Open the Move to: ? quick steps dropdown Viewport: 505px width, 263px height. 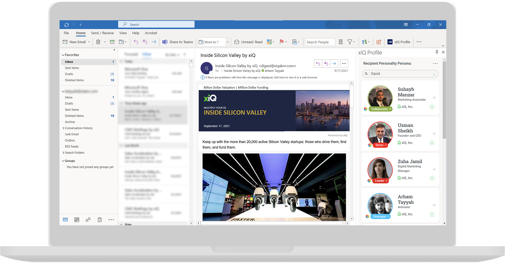[228, 42]
